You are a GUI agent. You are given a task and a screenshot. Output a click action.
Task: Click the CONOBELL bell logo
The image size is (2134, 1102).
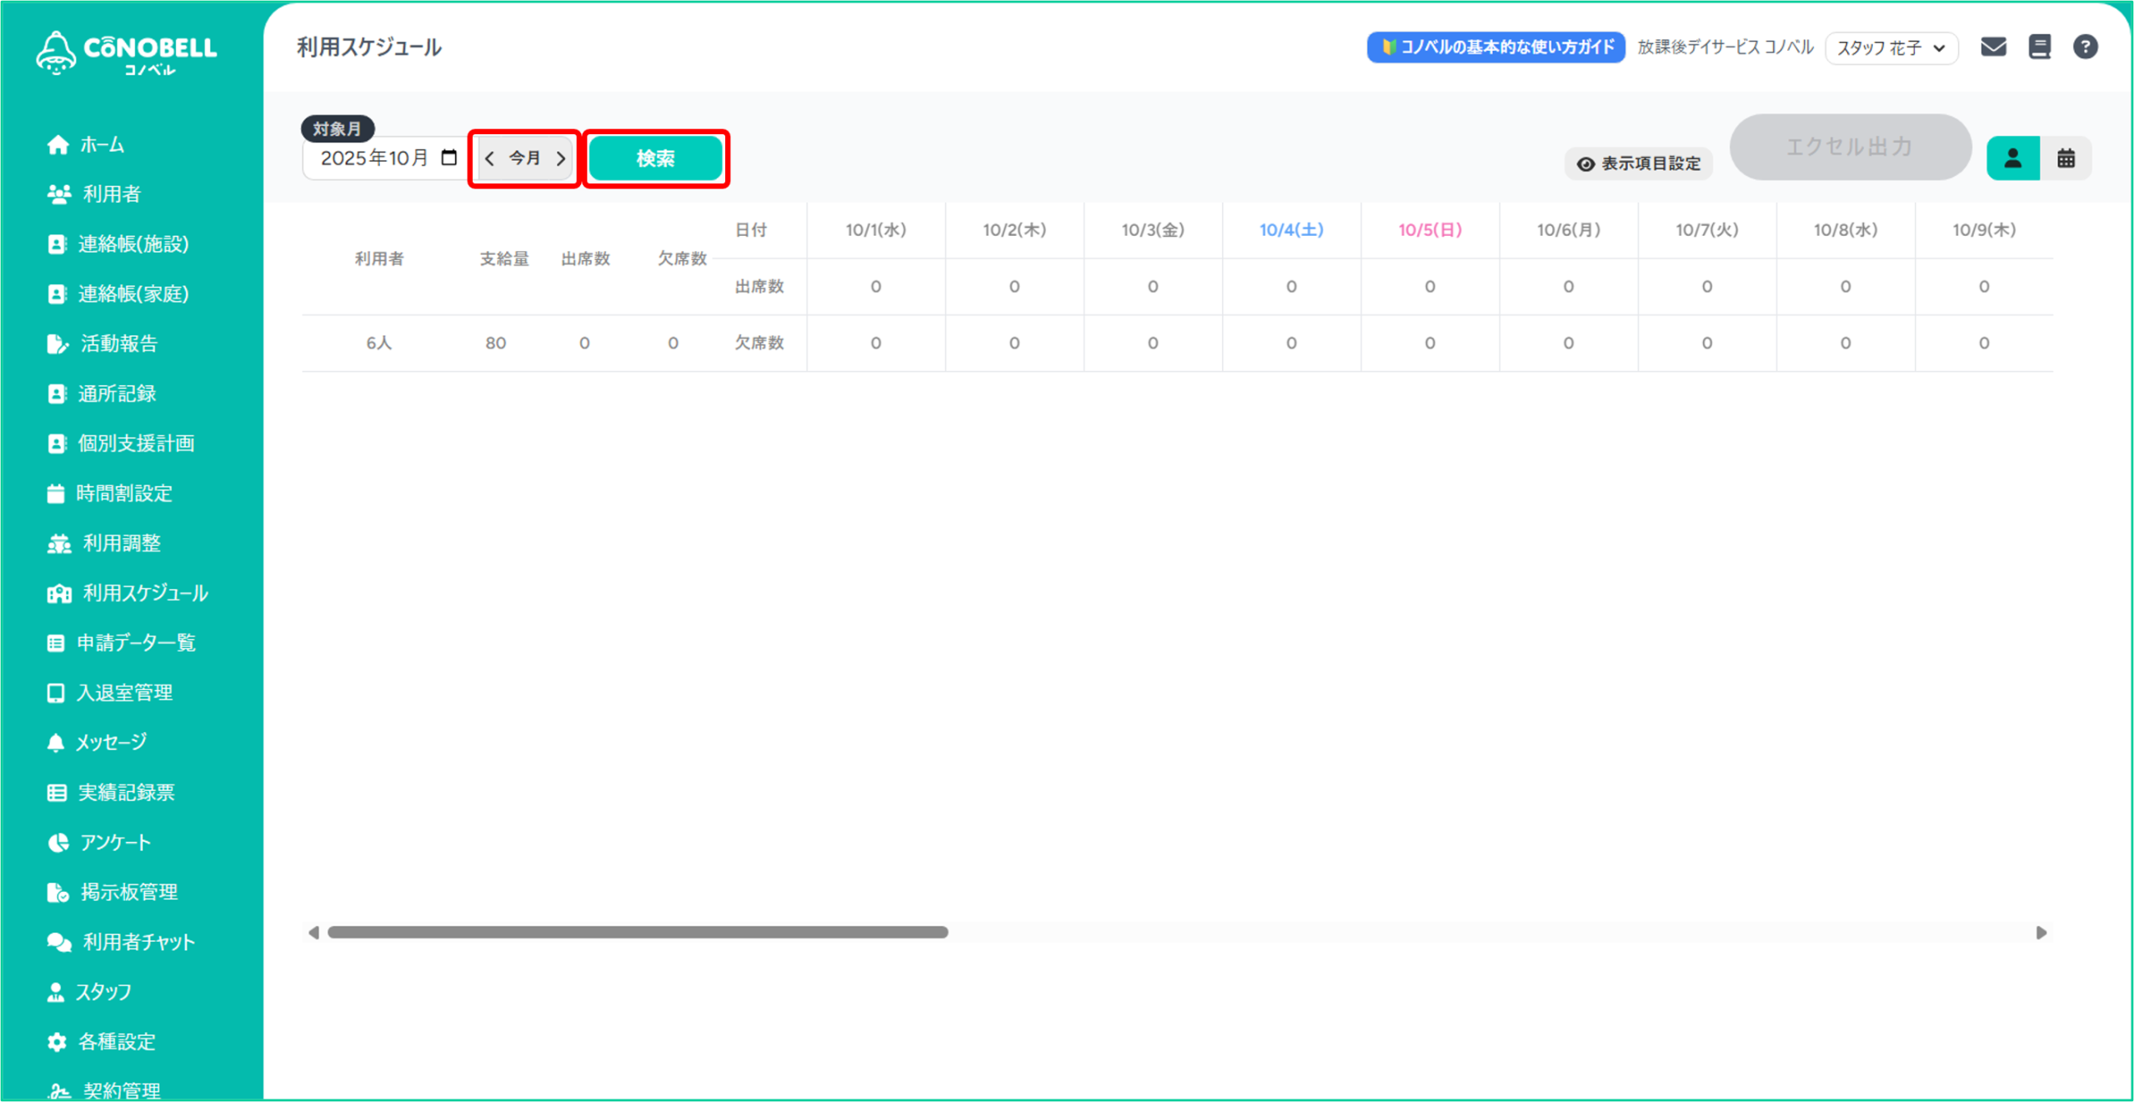pyautogui.click(x=57, y=52)
